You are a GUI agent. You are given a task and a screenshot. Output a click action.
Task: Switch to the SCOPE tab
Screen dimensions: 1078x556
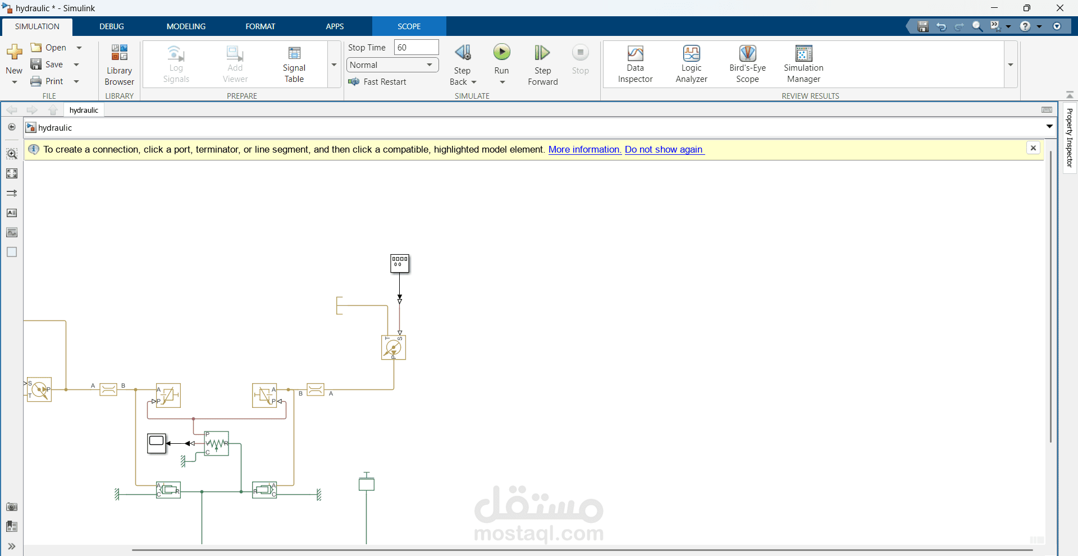(x=409, y=26)
